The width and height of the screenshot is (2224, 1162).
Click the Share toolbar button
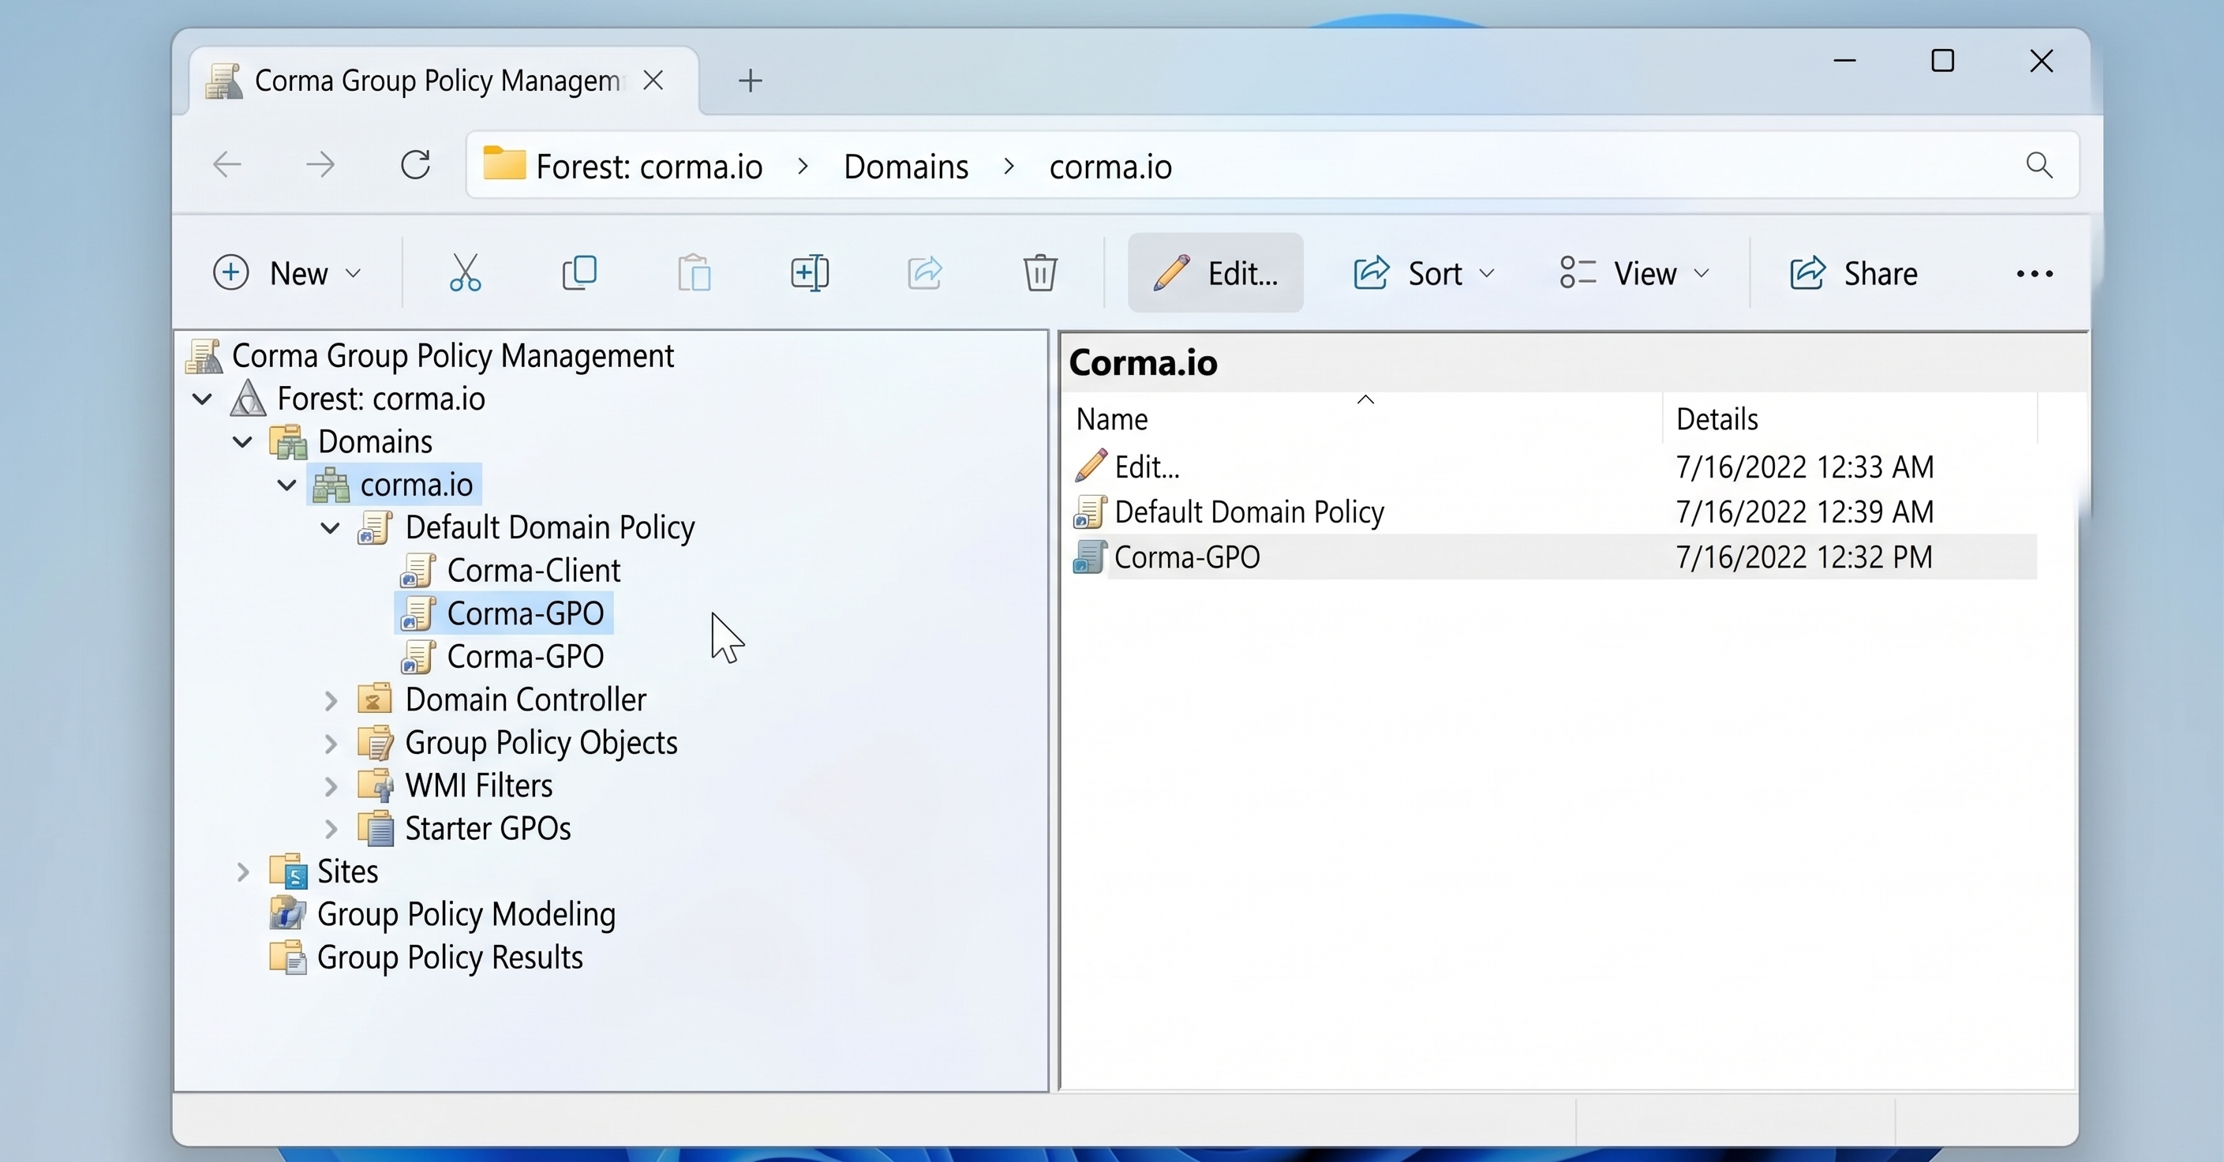1853,273
